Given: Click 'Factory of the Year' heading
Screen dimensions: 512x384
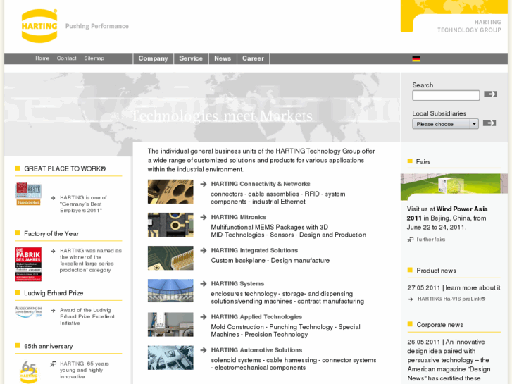Looking at the screenshot, I should 51,234.
